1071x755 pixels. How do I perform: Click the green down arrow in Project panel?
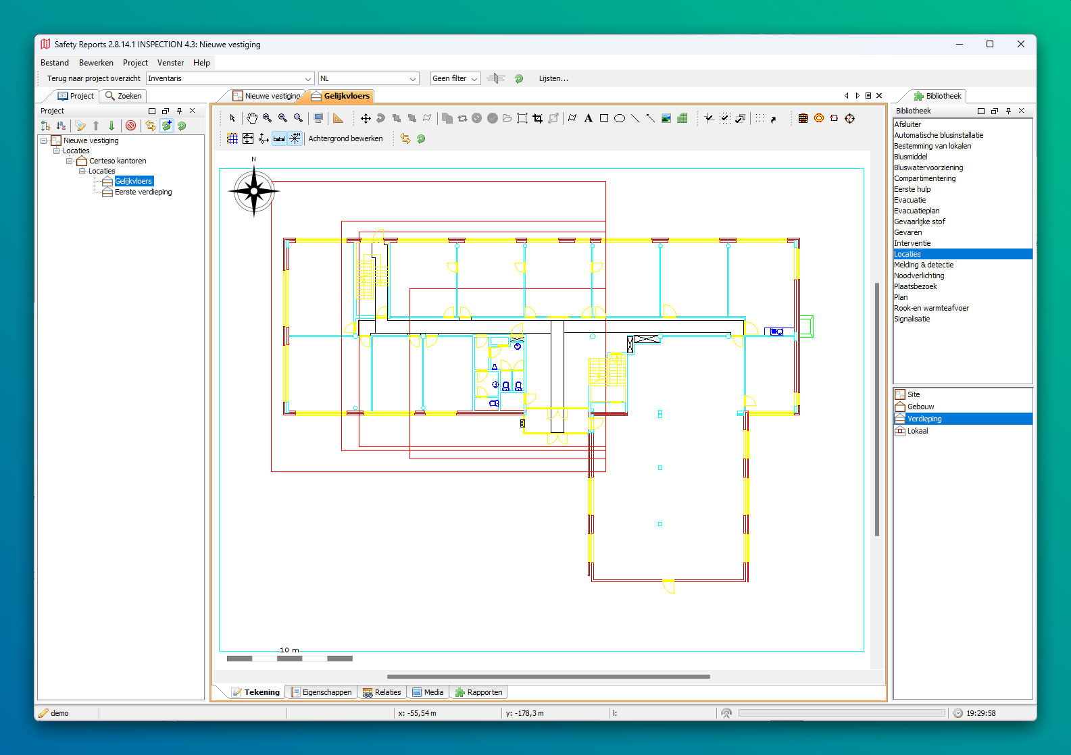point(111,126)
